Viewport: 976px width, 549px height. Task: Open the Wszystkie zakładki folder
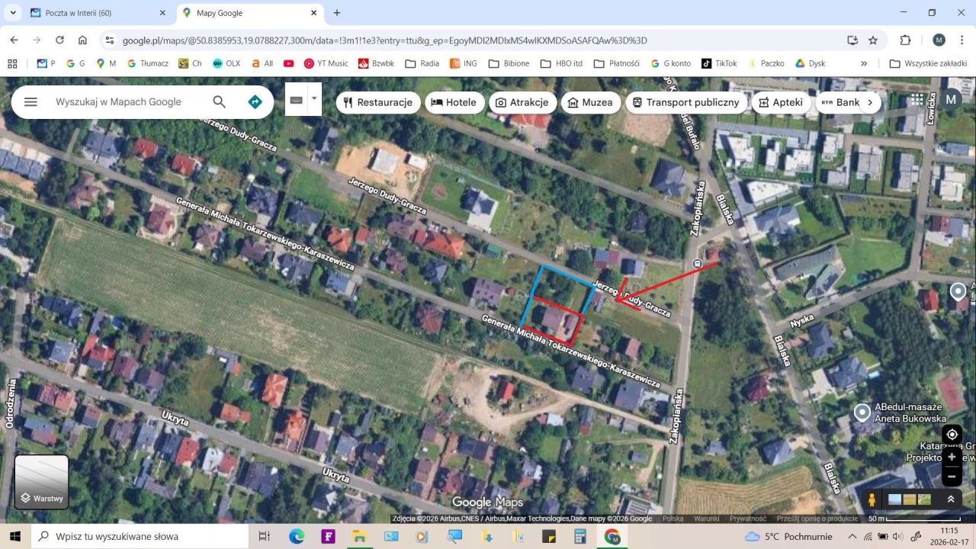pos(929,63)
